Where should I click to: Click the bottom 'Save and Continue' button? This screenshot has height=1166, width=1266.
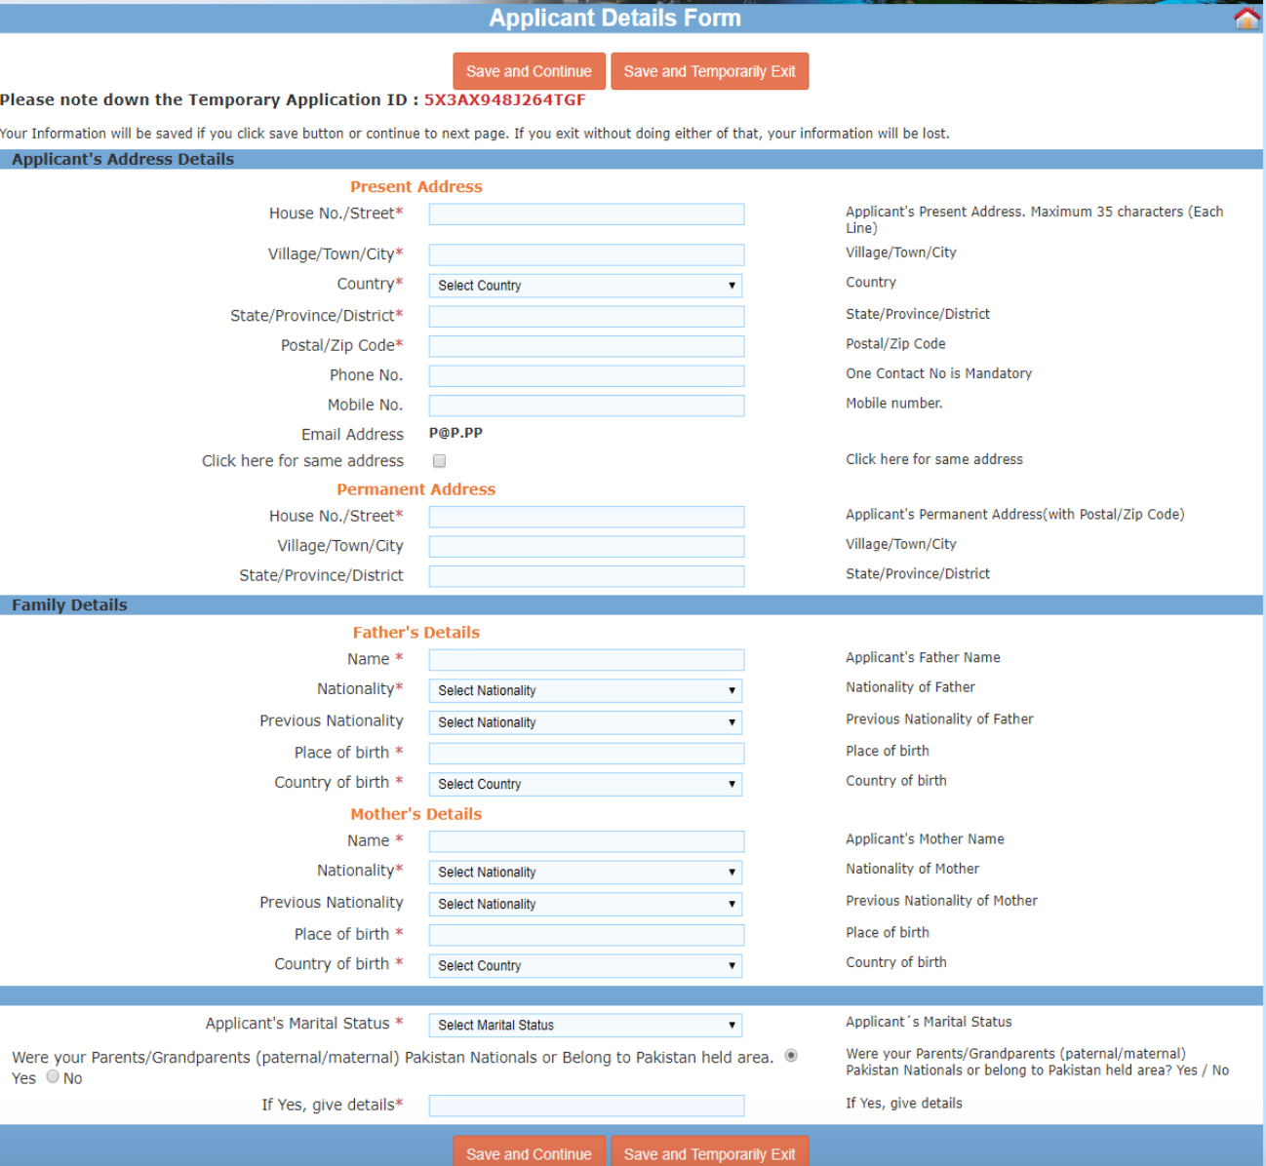(x=529, y=1153)
